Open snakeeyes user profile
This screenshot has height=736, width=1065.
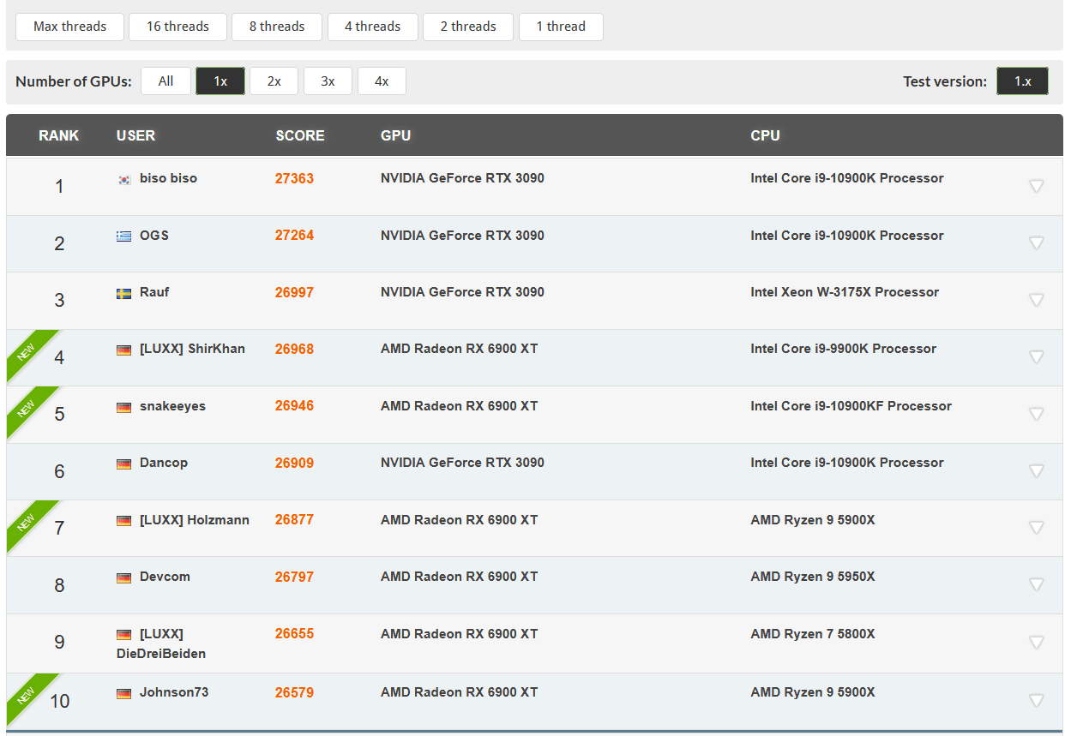click(x=172, y=406)
